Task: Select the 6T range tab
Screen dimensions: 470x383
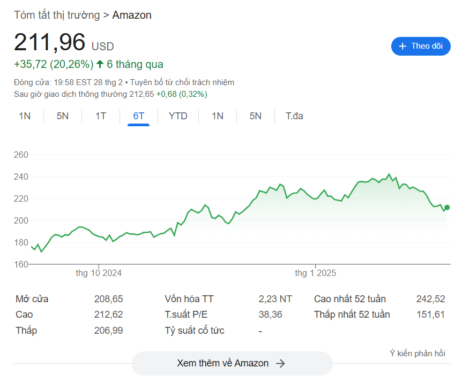Action: point(139,116)
